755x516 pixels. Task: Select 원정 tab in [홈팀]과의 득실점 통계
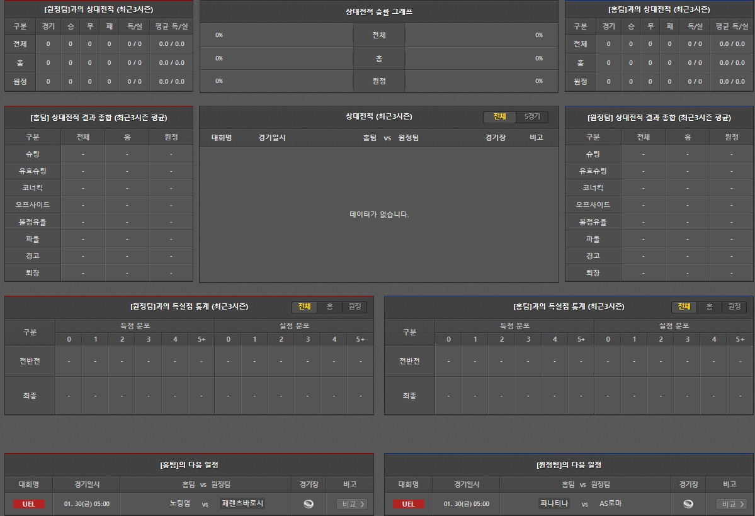(734, 307)
